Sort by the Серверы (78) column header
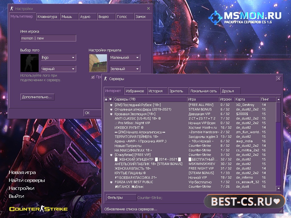 coord(150,99)
